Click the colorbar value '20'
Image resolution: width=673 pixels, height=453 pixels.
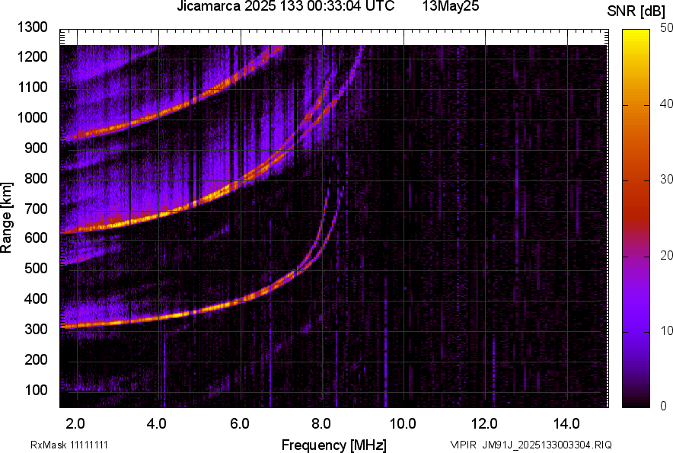pos(667,255)
